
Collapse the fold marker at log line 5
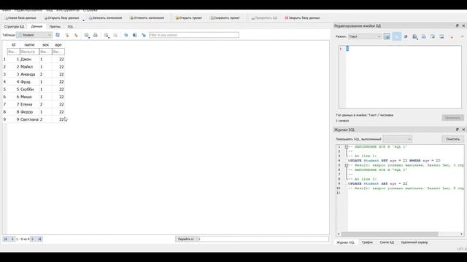pyautogui.click(x=347, y=165)
